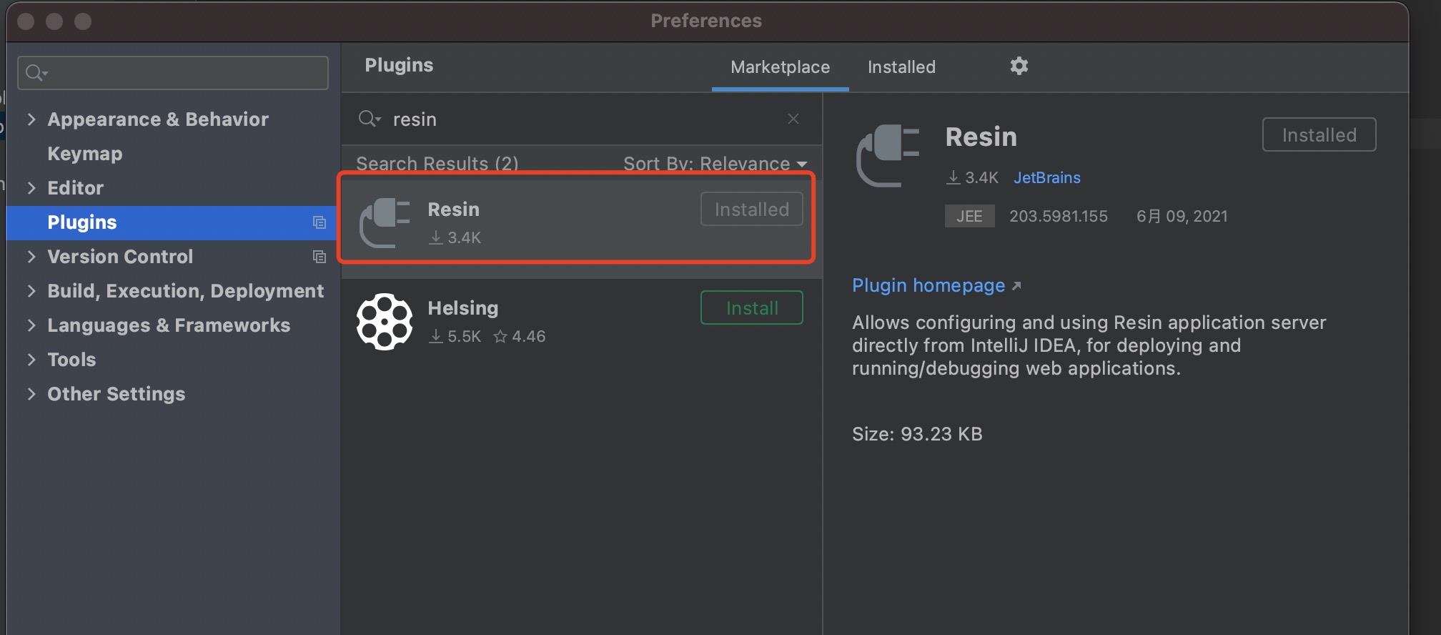Click Installed button in Resin list row
Viewport: 1441px width, 635px height.
[751, 209]
